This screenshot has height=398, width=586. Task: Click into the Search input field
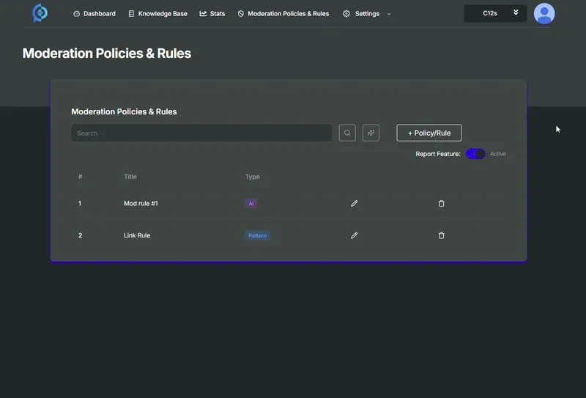point(201,133)
